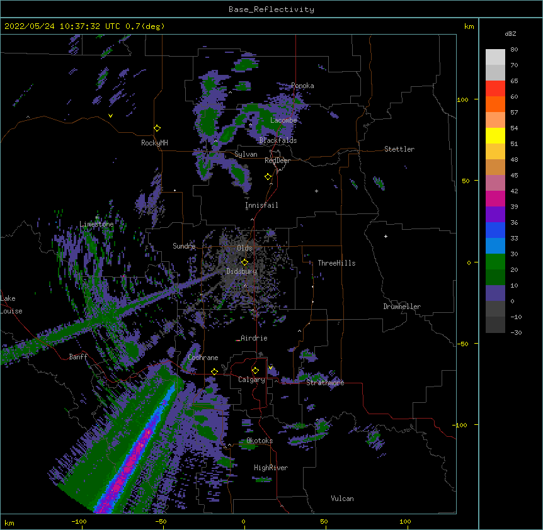Click the Sylvan label

coord(246,154)
